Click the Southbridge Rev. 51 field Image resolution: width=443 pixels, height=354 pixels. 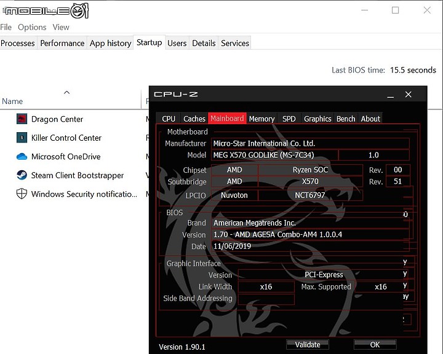click(x=398, y=181)
